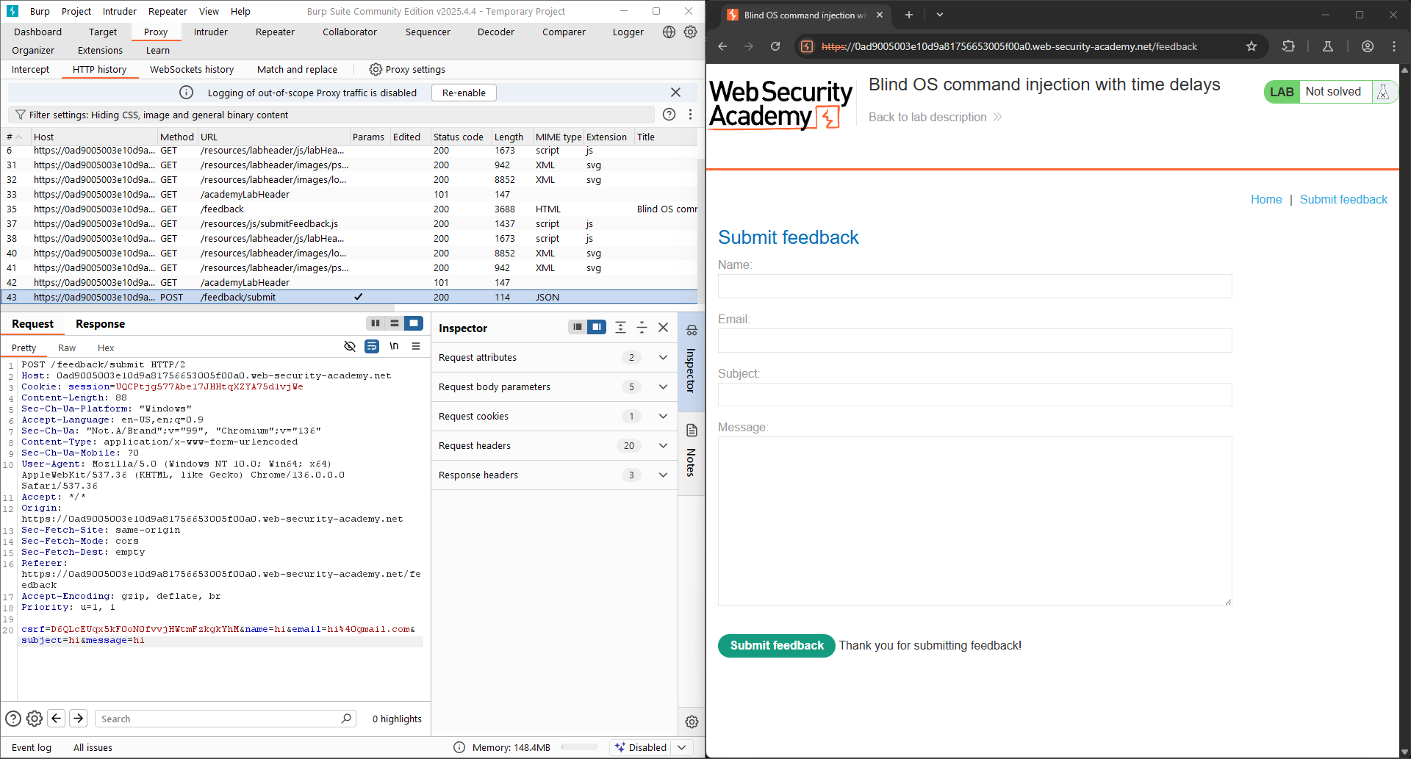Viewport: 1411px width, 759px height.
Task: Open browser profile icon
Action: click(x=1368, y=46)
